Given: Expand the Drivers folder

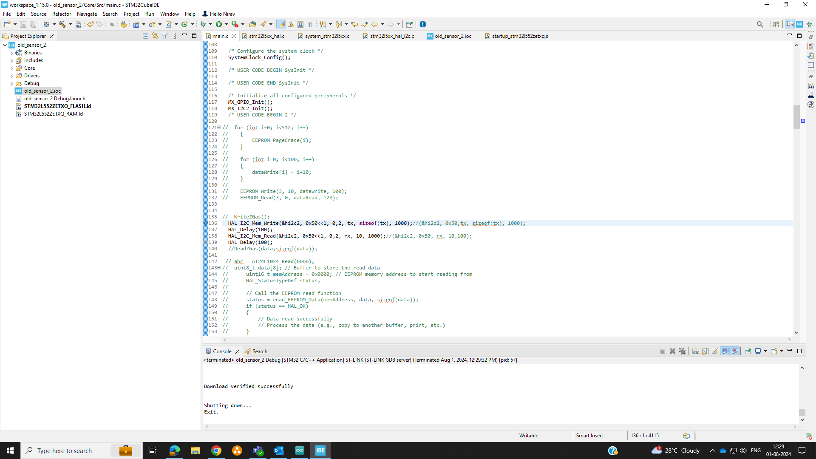Looking at the screenshot, I should coord(11,76).
